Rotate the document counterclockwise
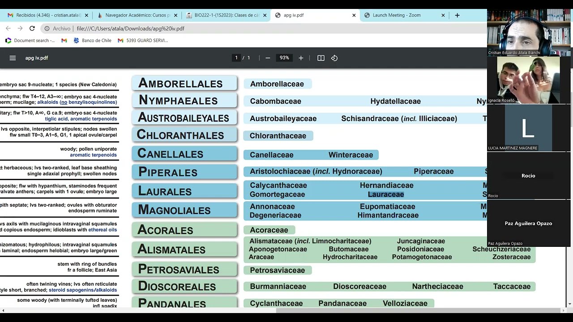 click(334, 58)
